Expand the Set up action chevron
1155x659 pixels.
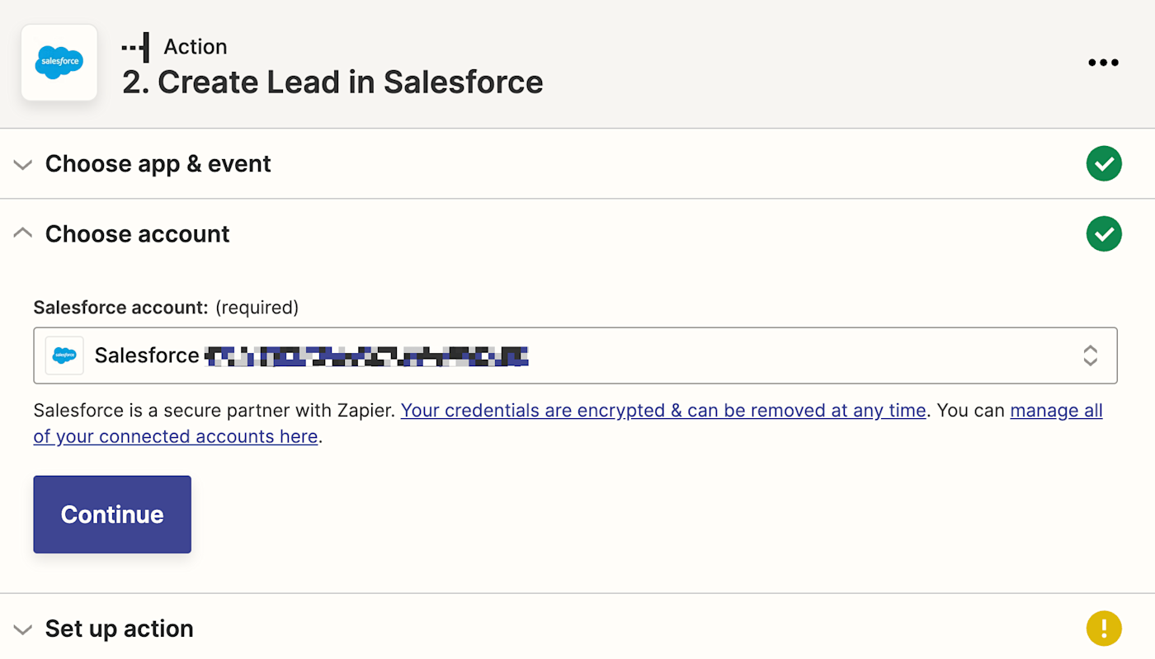pos(23,629)
